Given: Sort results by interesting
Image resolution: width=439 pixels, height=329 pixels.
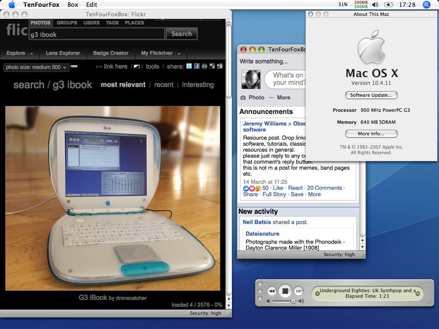Looking at the screenshot, I should [198, 85].
